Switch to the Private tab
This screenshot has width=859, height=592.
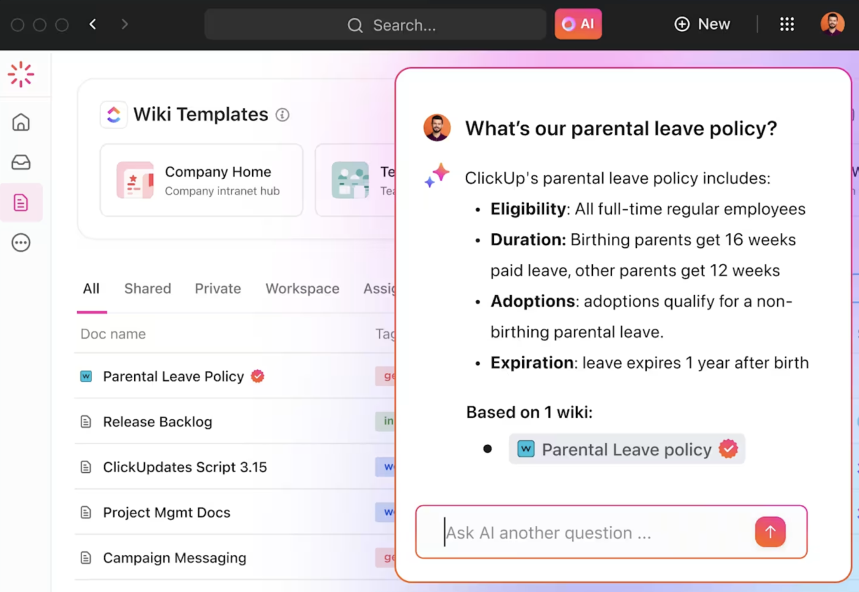(218, 288)
